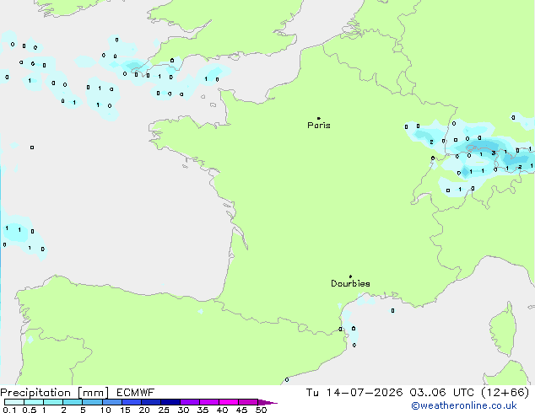
Task: Click the 03..06 UTC time range text
Action: (x=442, y=393)
